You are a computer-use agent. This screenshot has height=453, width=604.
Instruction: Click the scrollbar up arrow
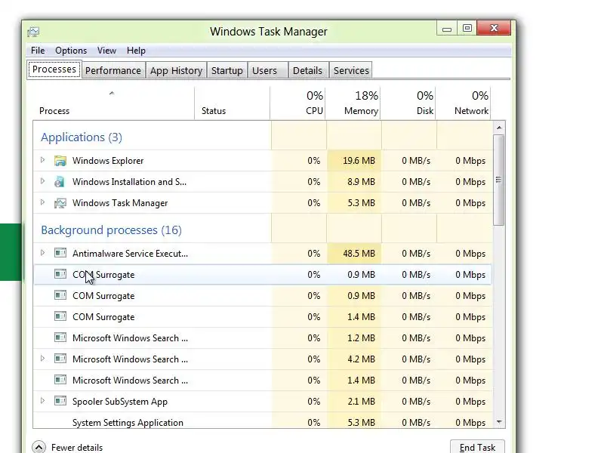(x=499, y=128)
